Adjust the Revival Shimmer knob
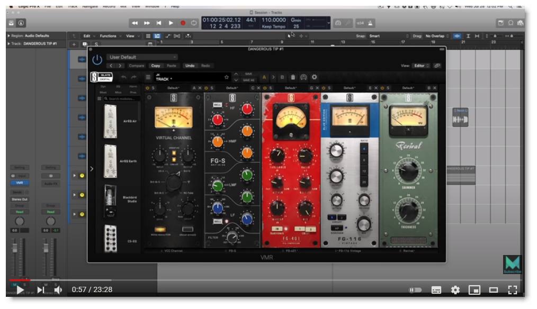Image resolution: width=537 pixels, height=309 pixels. (x=408, y=170)
